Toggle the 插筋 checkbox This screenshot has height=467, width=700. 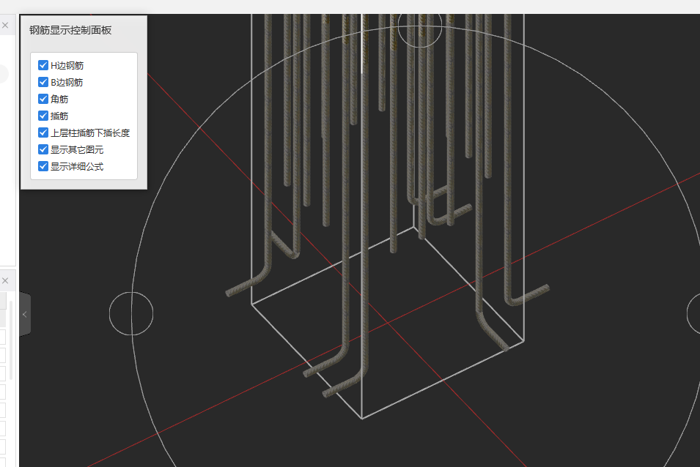point(43,116)
